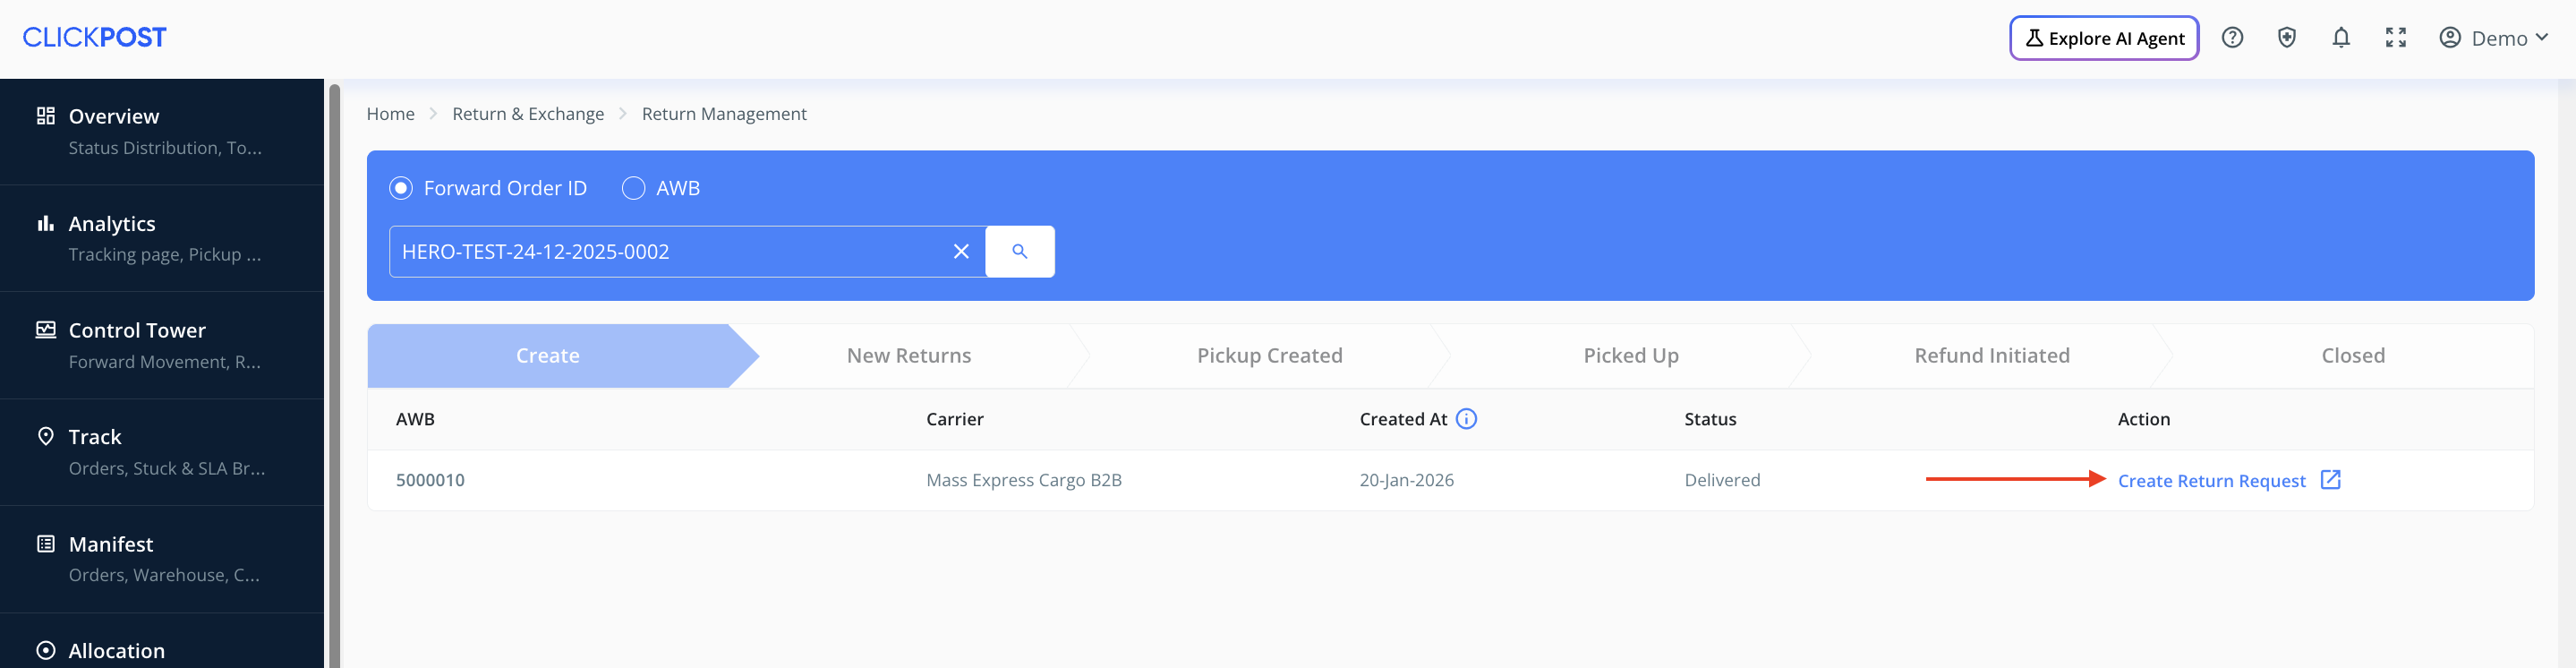Click the Manifest list icon
Image resolution: width=2576 pixels, height=668 pixels.
click(46, 544)
